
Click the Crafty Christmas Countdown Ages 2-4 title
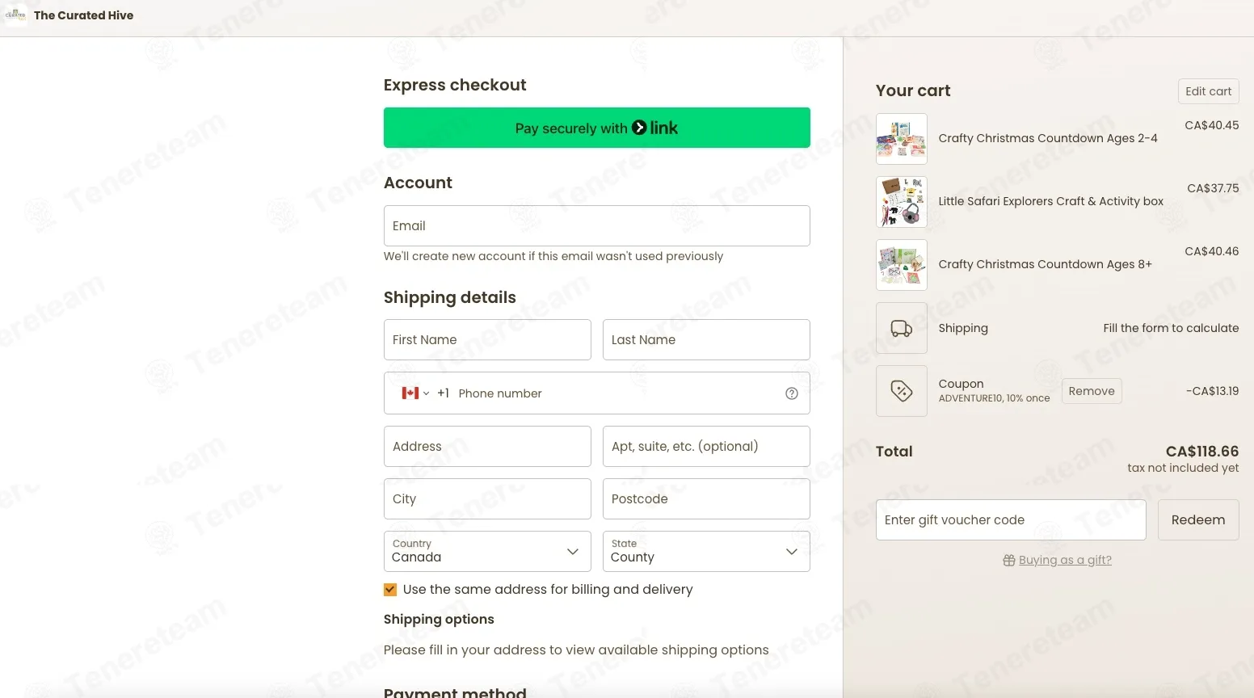click(1048, 138)
